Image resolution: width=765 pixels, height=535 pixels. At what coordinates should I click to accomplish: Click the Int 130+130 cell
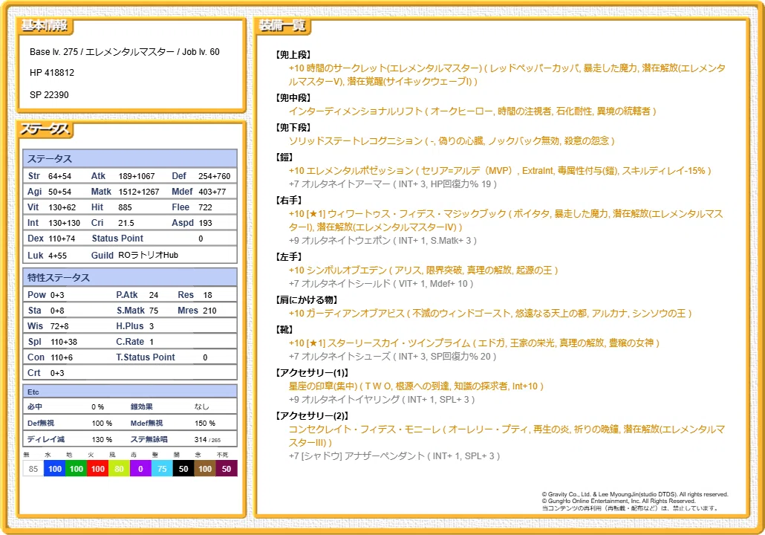53,223
